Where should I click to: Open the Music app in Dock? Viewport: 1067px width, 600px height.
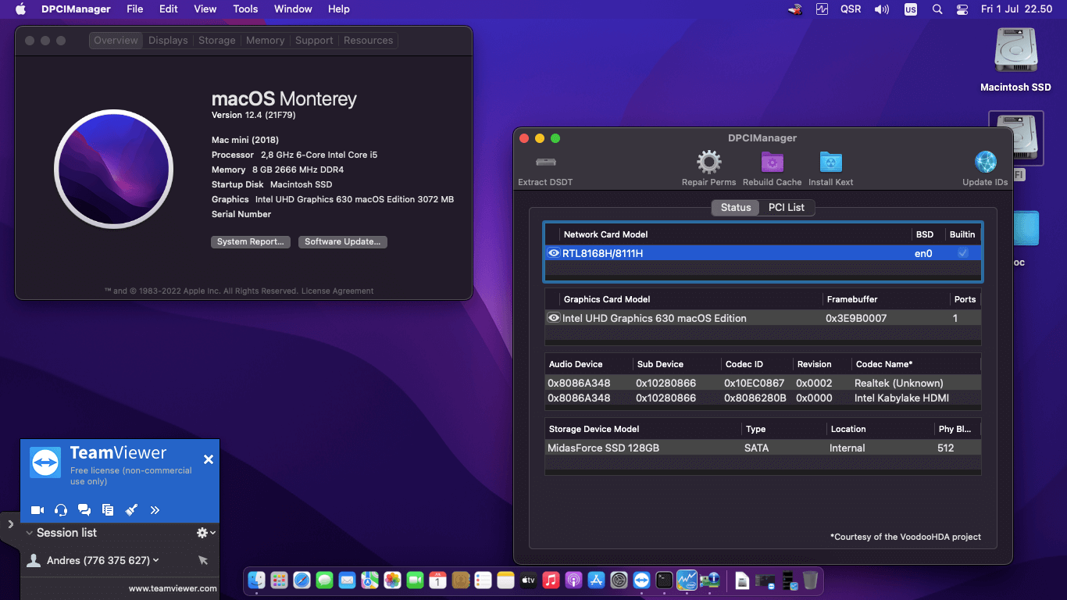click(551, 580)
